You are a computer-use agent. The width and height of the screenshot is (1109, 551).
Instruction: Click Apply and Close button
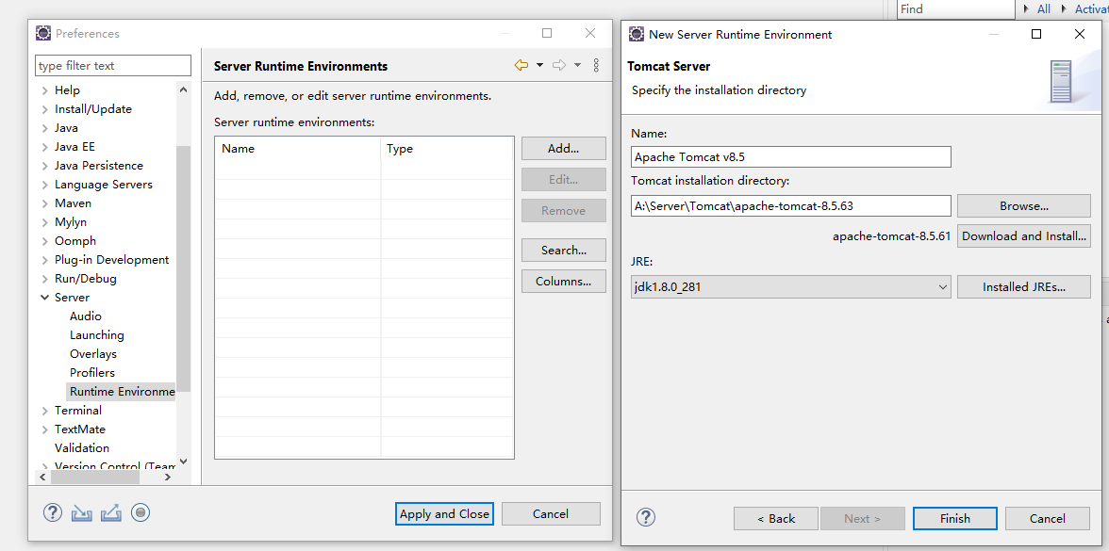[444, 513]
